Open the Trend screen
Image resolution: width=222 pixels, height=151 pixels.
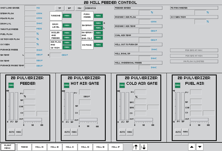point(24,147)
